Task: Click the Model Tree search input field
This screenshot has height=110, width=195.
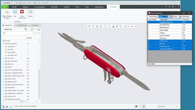Action: [x=19, y=33]
